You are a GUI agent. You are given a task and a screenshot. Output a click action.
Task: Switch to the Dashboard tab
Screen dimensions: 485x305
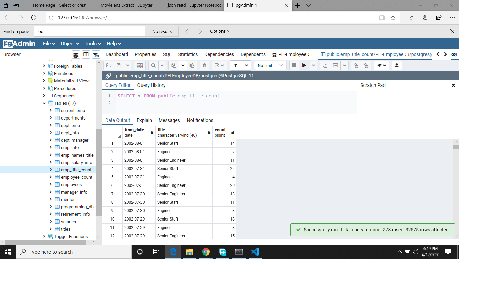tap(117, 54)
